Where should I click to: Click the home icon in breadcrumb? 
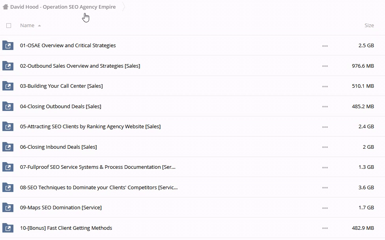(6, 7)
